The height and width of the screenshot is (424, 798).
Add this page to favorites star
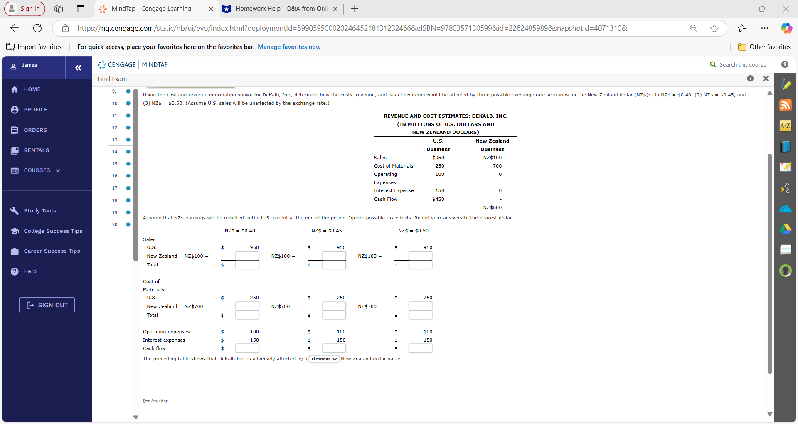tap(714, 28)
